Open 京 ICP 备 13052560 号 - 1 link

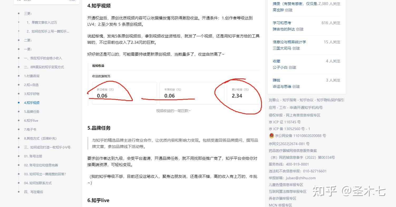pos(289,129)
